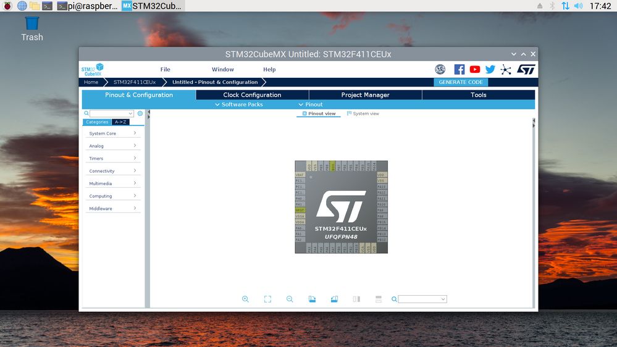Click the right panel splitter arrow
Image resolution: width=617 pixels, height=347 pixels.
(x=534, y=123)
